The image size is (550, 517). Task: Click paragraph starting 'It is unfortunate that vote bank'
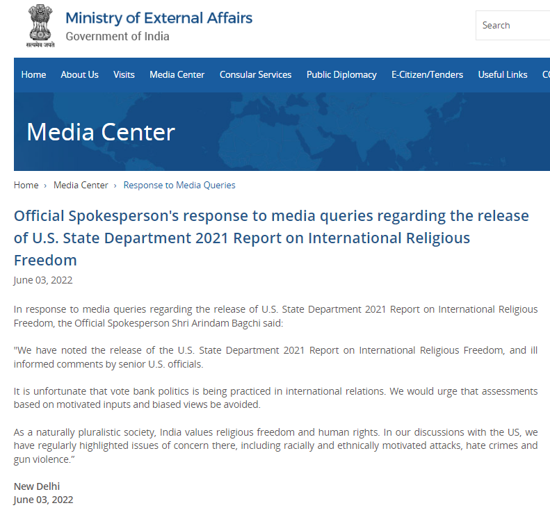point(276,398)
